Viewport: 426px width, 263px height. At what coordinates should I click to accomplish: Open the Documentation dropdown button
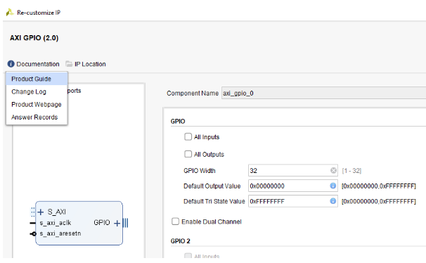[x=34, y=64]
